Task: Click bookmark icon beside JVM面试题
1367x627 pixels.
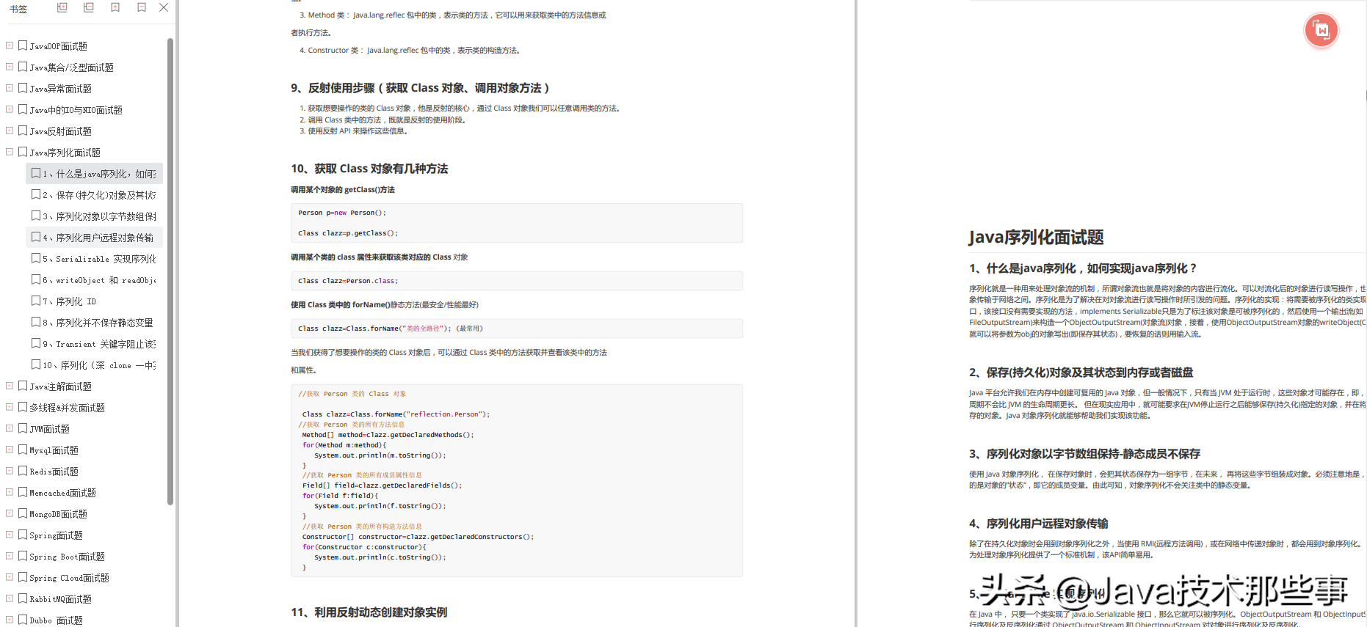Action: click(23, 428)
